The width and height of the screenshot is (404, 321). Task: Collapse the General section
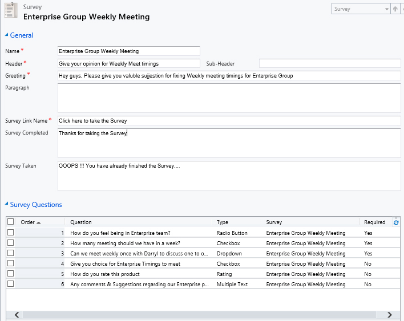click(7, 35)
